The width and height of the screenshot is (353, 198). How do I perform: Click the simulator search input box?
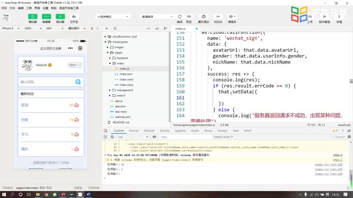(46, 82)
